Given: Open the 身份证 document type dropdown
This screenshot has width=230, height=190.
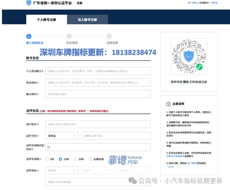Looking at the screenshot, I should (62, 136).
